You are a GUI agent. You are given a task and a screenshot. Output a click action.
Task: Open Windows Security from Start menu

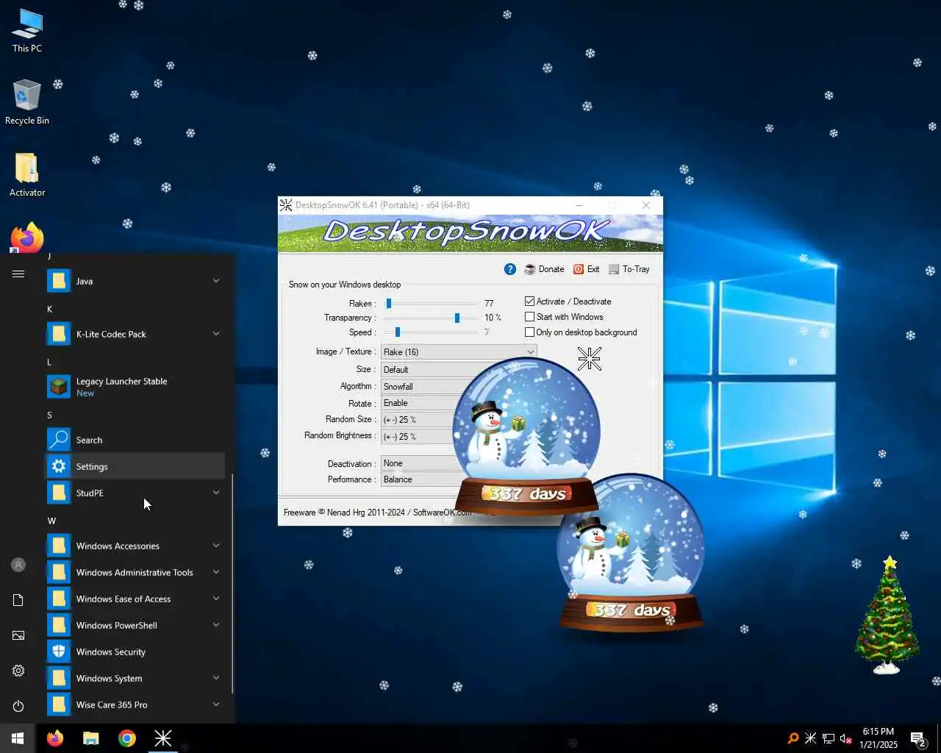135,652
